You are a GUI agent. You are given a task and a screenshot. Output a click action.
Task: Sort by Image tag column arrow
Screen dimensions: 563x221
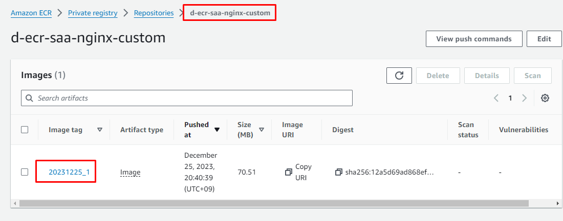100,130
